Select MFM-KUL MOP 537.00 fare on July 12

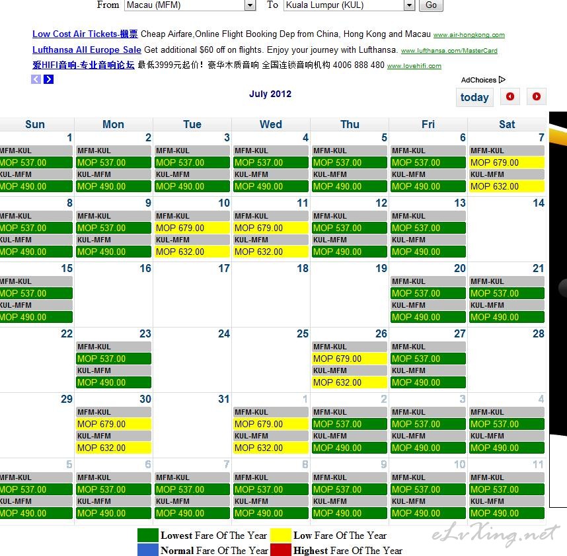(x=350, y=228)
